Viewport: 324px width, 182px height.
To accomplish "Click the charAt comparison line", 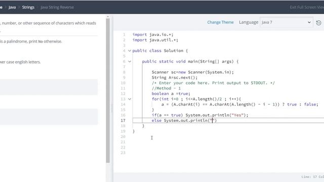I will (x=239, y=104).
